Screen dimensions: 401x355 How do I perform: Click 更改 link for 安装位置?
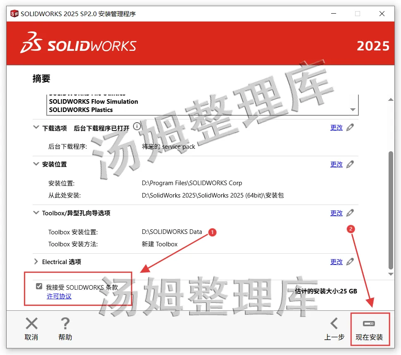coord(336,164)
